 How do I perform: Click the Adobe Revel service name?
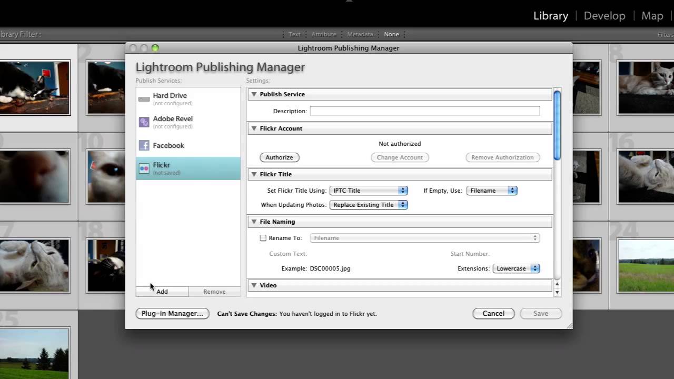coord(173,118)
